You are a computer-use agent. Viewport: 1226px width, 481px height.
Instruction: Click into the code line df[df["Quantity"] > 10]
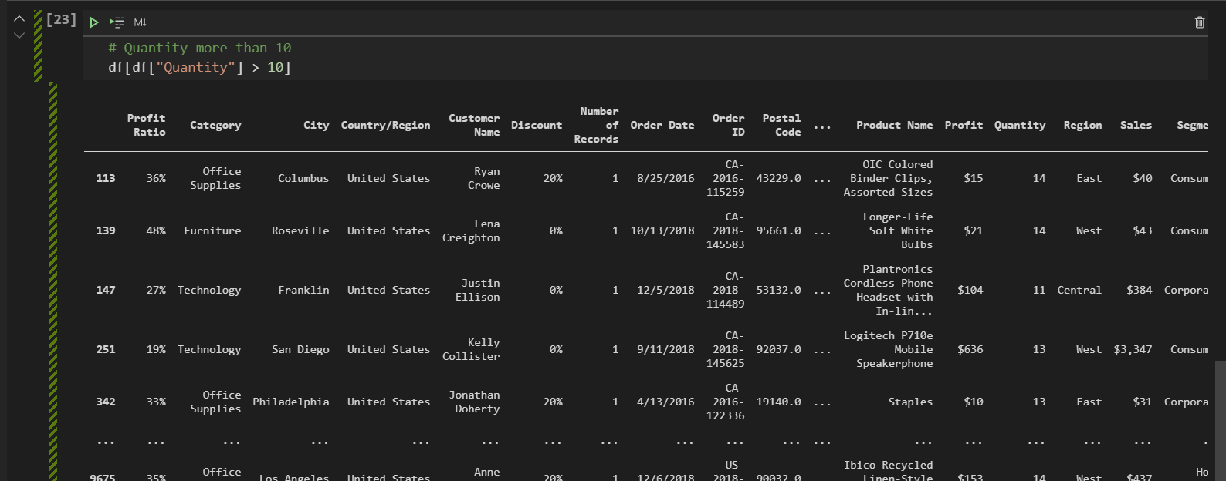(200, 67)
